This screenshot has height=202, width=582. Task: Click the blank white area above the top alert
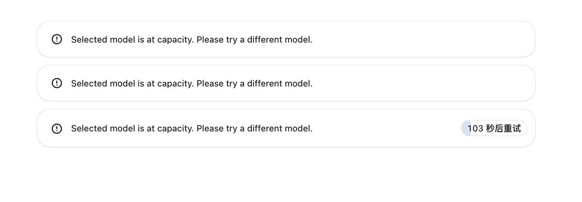pyautogui.click(x=291, y=10)
